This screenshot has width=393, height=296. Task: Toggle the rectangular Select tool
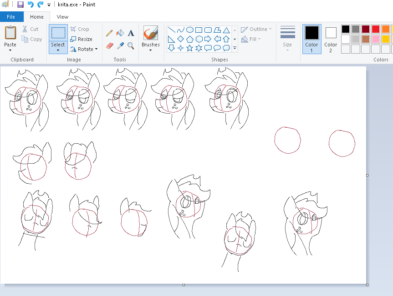[x=58, y=33]
